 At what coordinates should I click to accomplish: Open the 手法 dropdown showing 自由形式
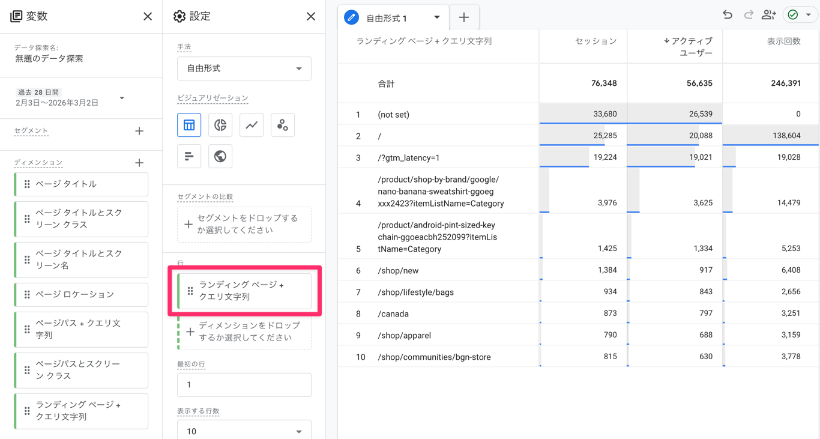[x=244, y=68]
